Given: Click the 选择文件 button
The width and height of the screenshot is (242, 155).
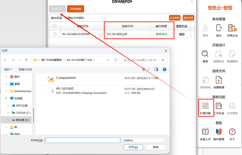Looking at the screenshot, I should coord(57,9).
